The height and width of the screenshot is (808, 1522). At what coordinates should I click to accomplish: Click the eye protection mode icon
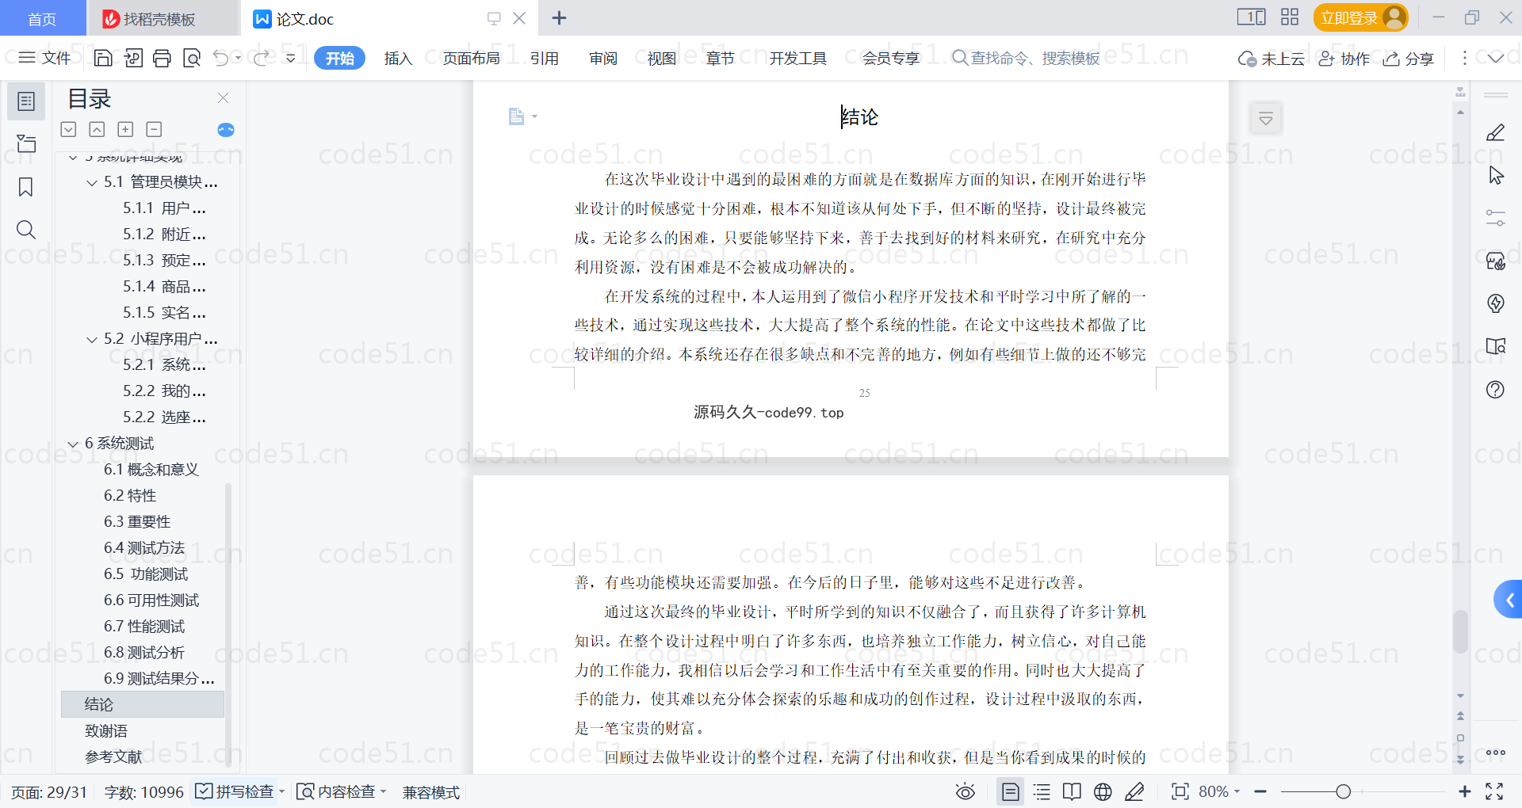[x=965, y=791]
